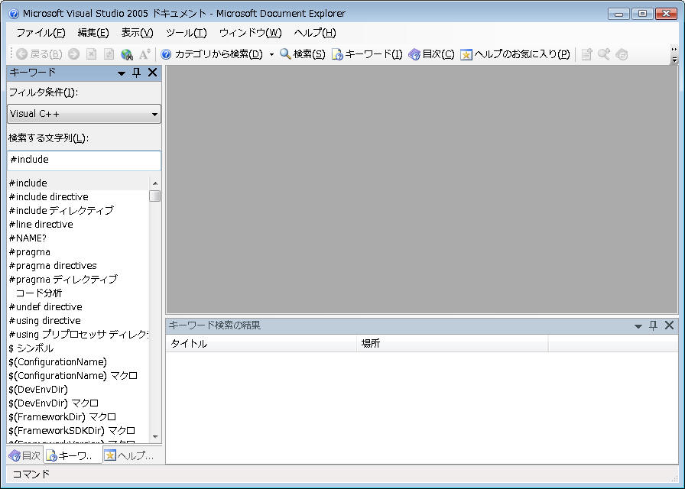Select the '#pragma ディレクティブ' list entry
The height and width of the screenshot is (489, 685).
[x=79, y=280]
